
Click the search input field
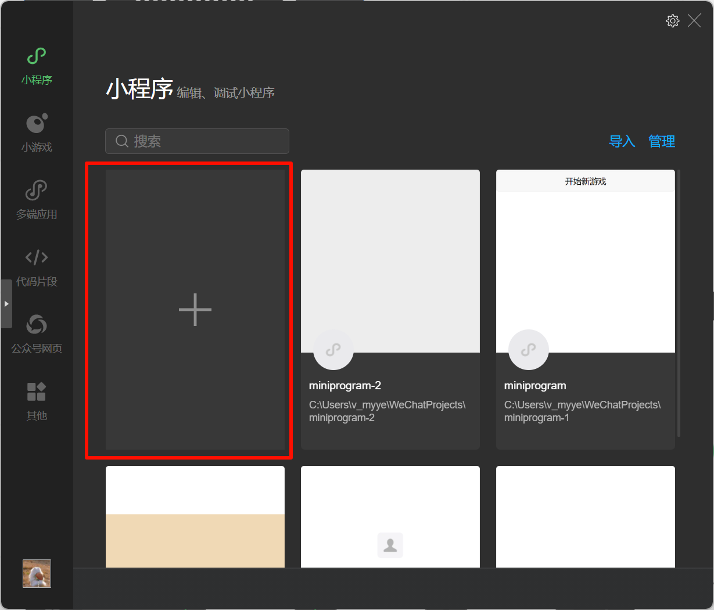pyautogui.click(x=197, y=141)
